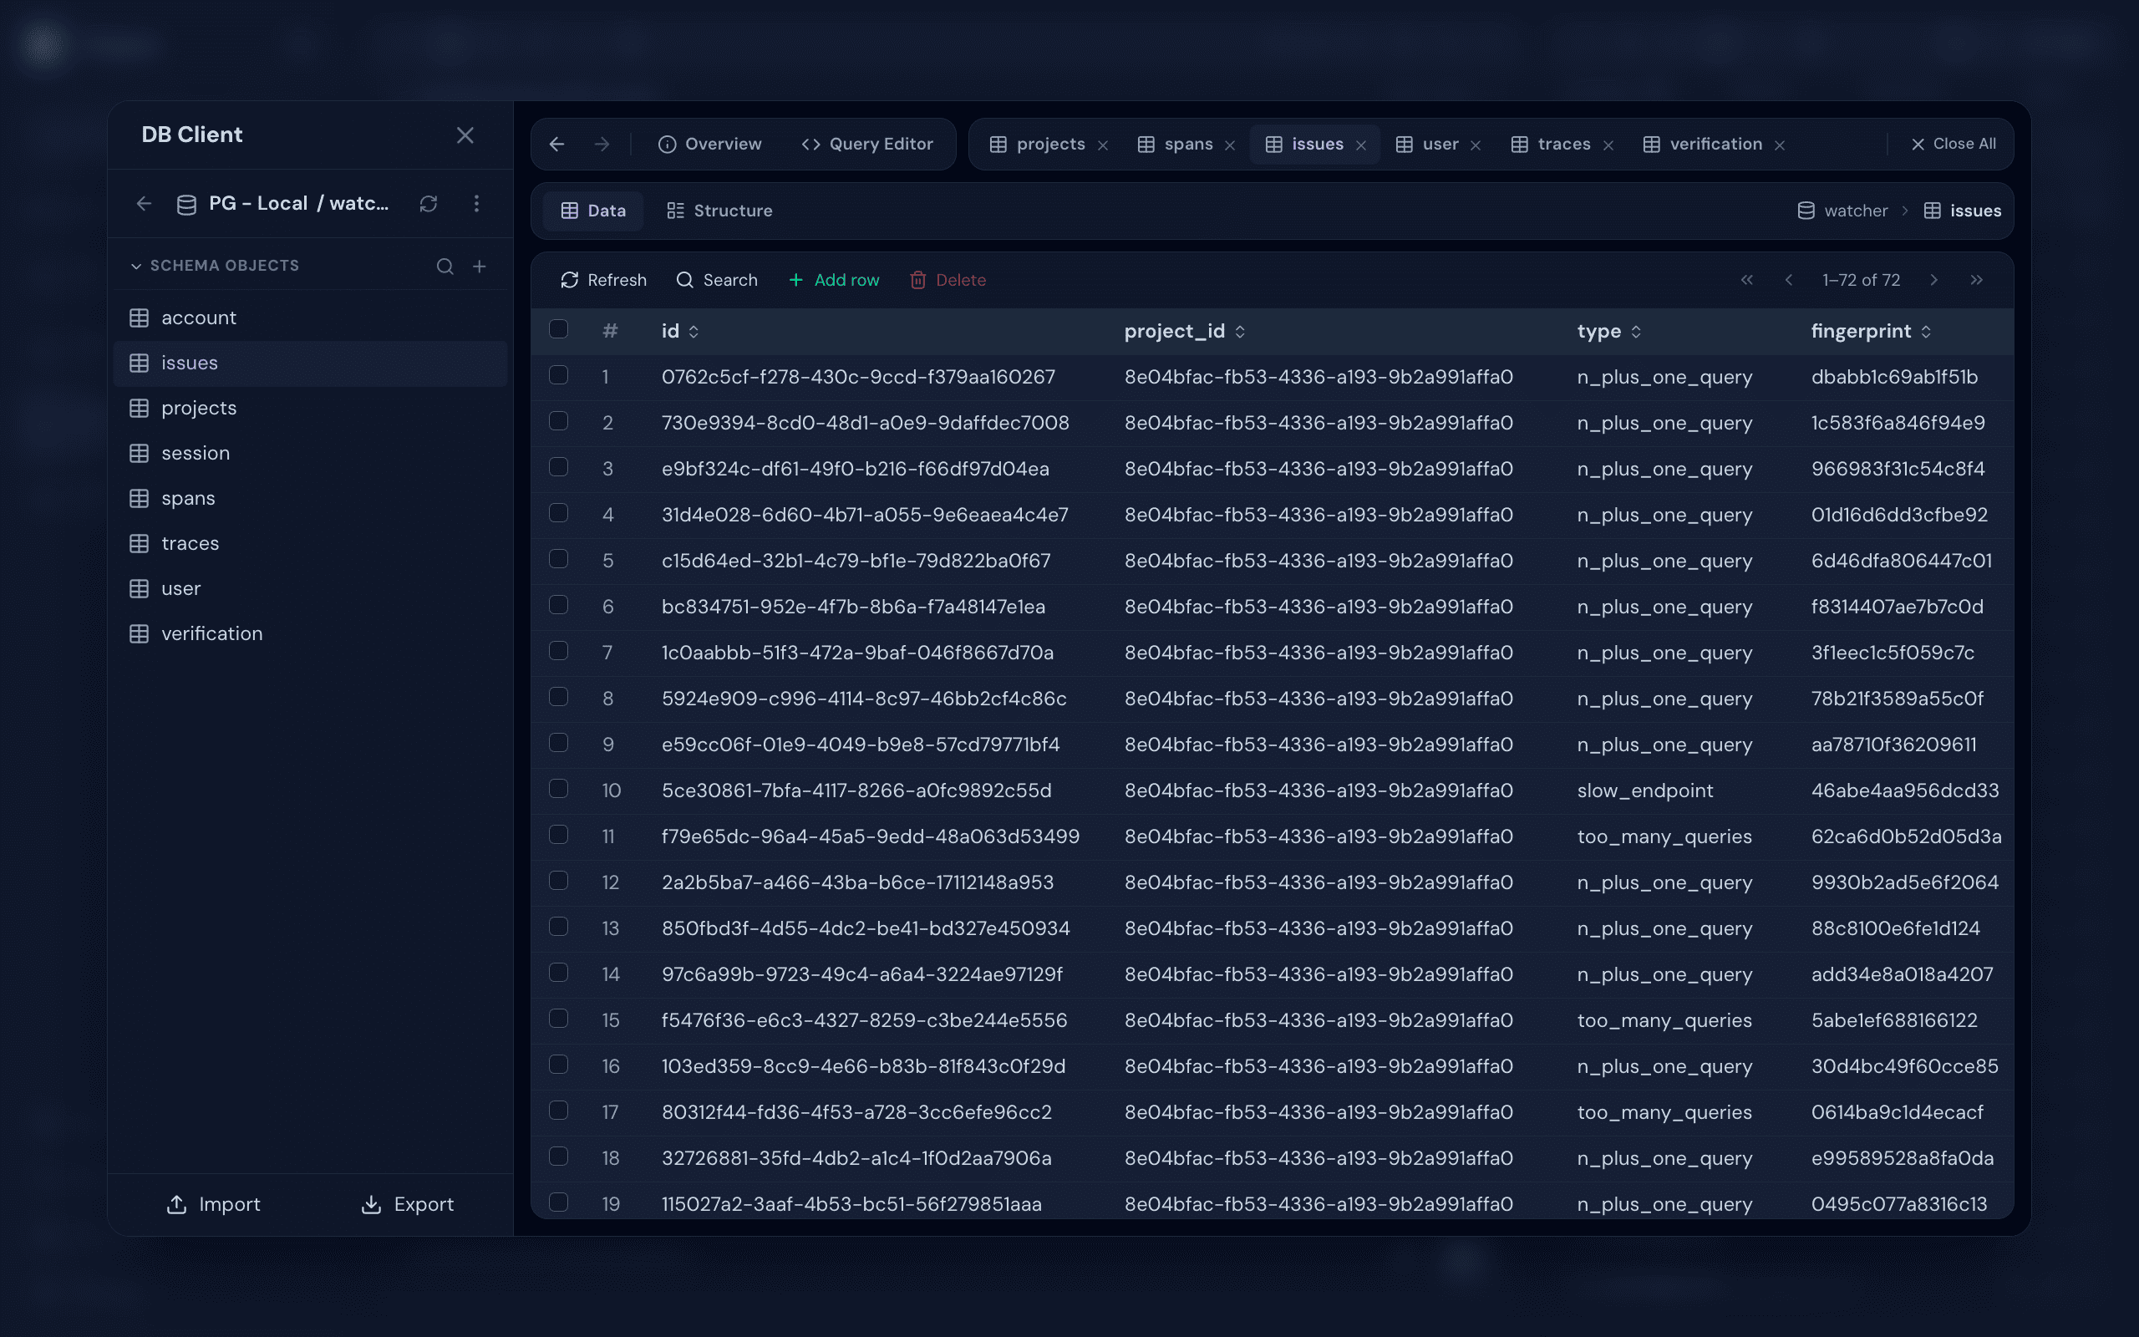Close the spans tab
This screenshot has height=1337, width=2139.
click(1229, 145)
